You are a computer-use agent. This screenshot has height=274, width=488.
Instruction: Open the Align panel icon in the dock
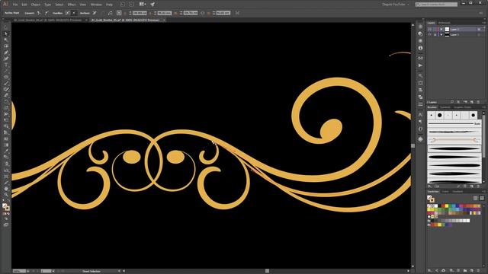pos(420,90)
